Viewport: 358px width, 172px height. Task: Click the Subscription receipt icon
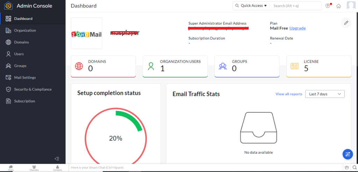(x=8, y=101)
